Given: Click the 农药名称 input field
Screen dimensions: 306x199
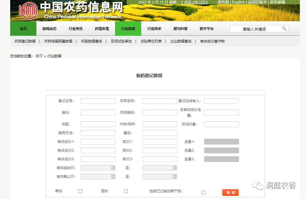Looking at the screenshot, I should (160, 101).
